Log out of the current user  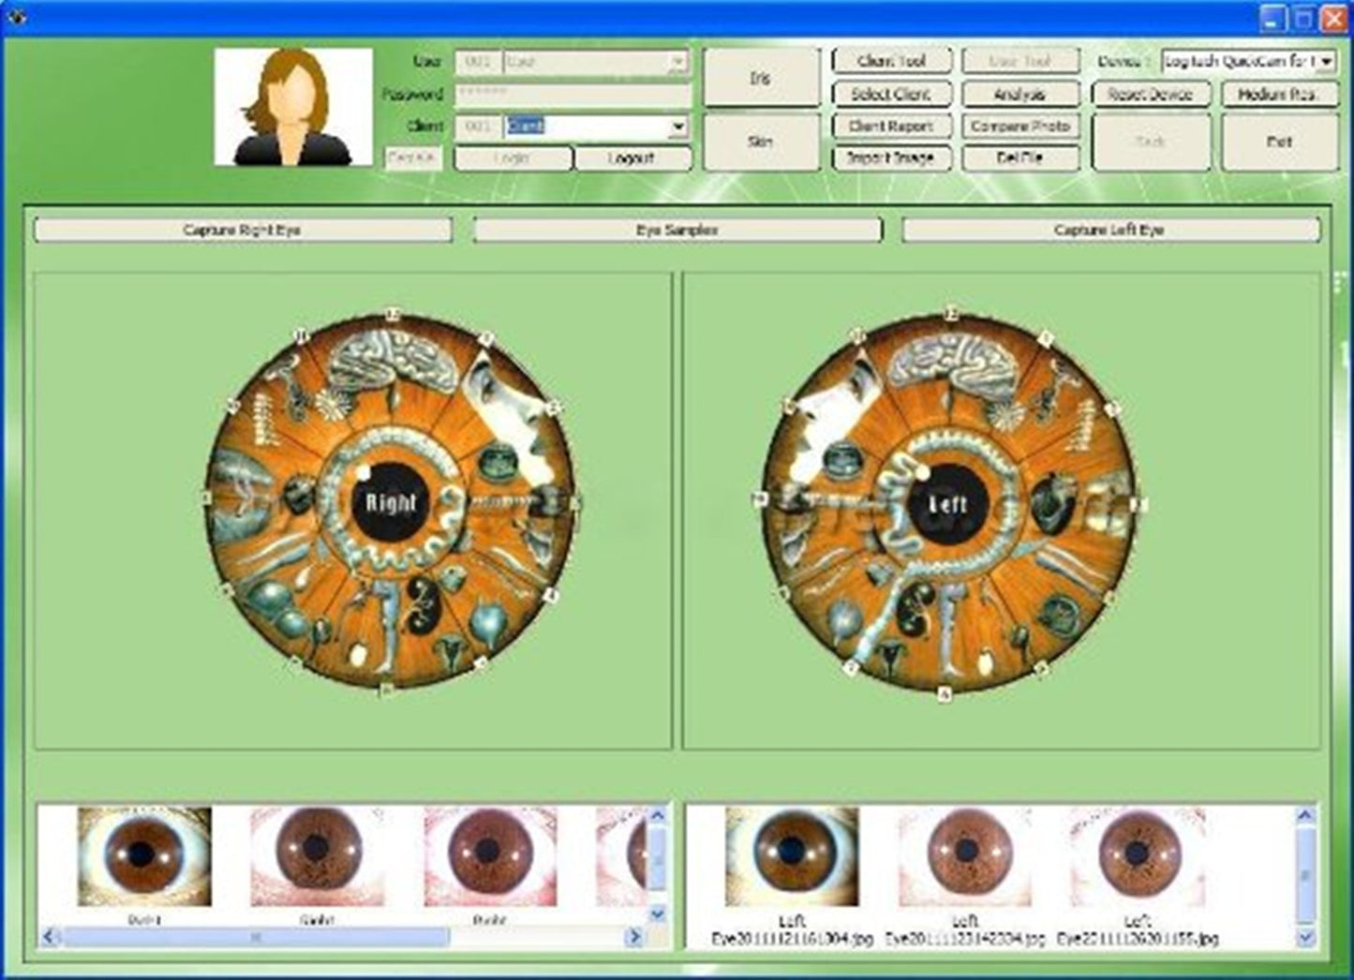tap(633, 157)
